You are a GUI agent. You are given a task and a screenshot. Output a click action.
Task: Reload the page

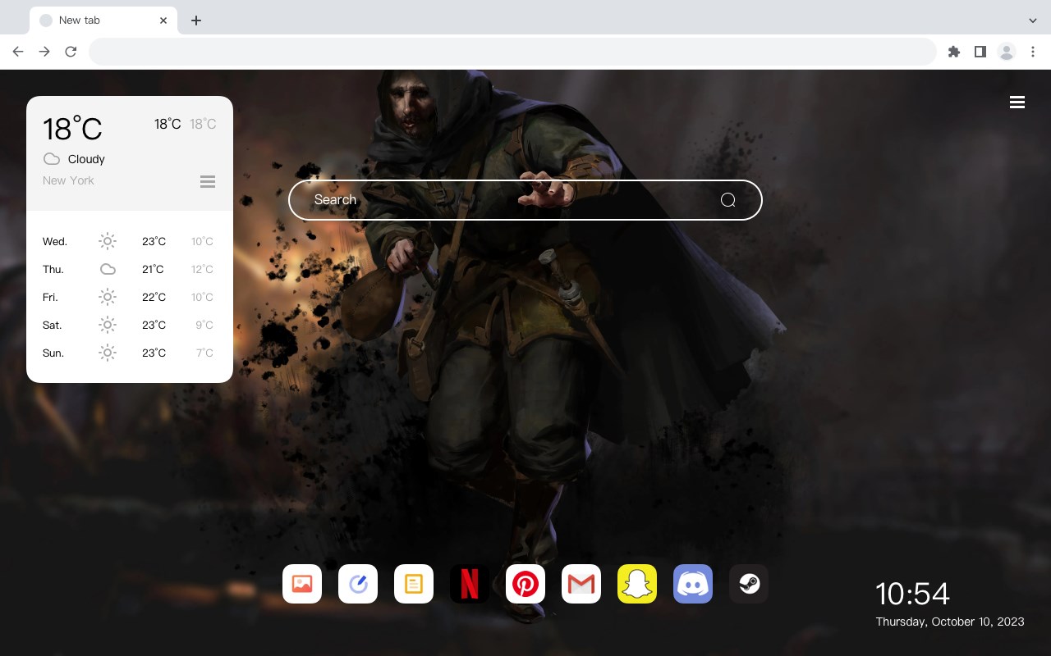point(71,52)
